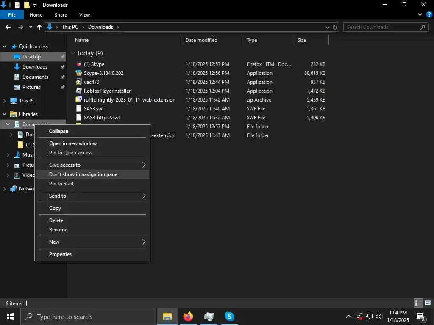Click the taskbar search box
Viewport: 434px width, 325px height.
[88, 317]
